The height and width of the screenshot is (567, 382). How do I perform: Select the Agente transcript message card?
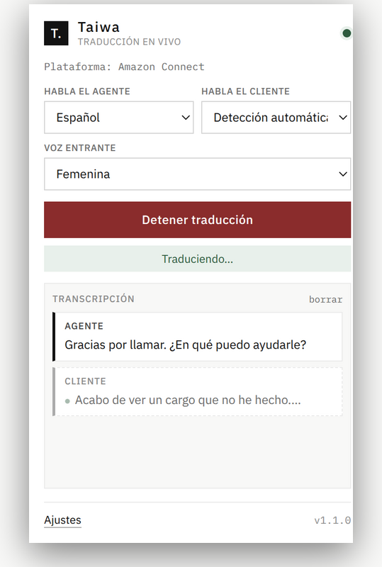[x=198, y=337]
